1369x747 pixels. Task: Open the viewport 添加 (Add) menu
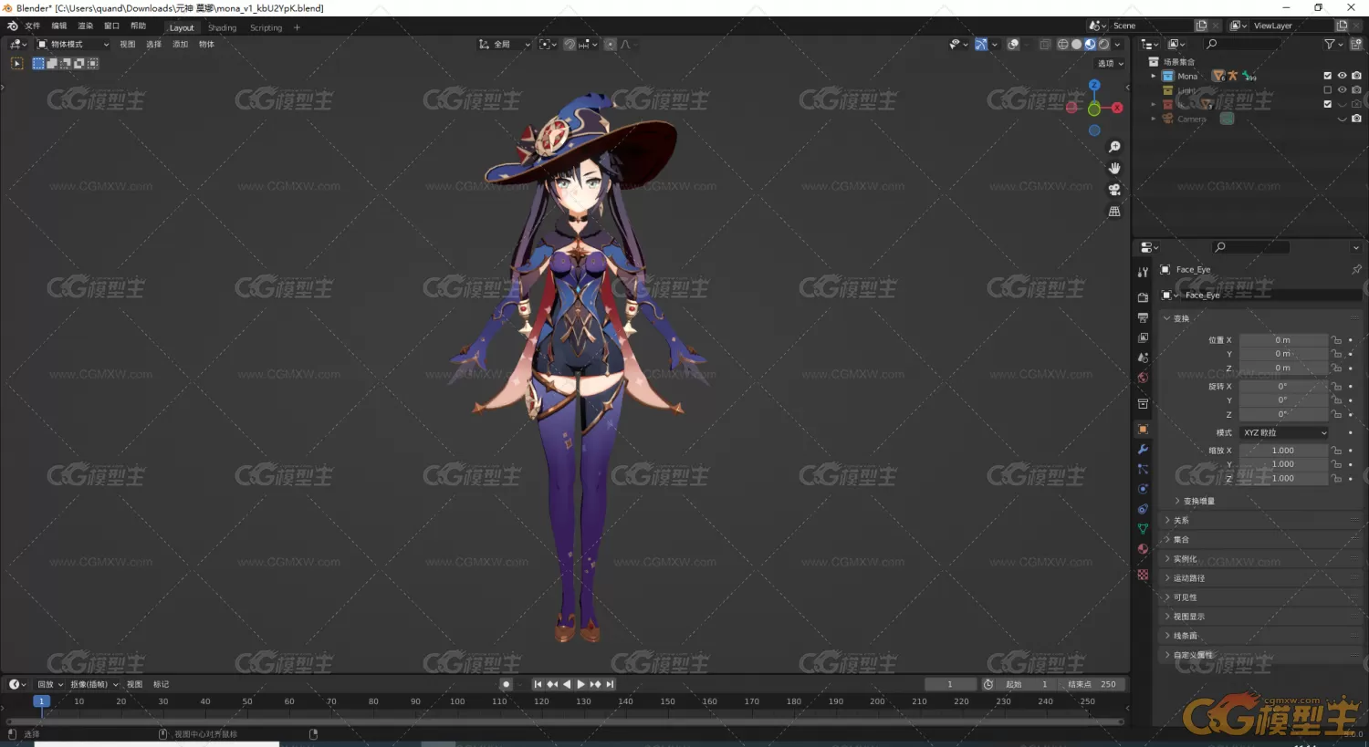180,44
